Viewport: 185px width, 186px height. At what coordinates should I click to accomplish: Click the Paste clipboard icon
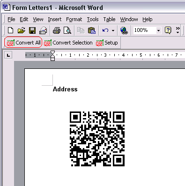click(92, 30)
